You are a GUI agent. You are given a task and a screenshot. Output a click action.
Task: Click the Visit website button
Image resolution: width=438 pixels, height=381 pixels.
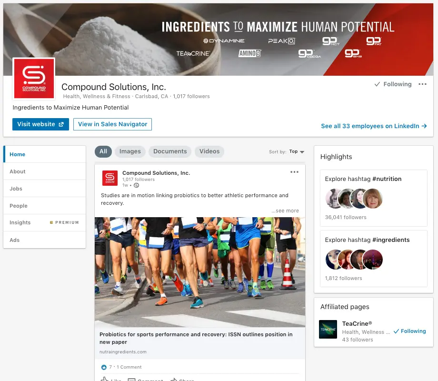click(x=40, y=124)
